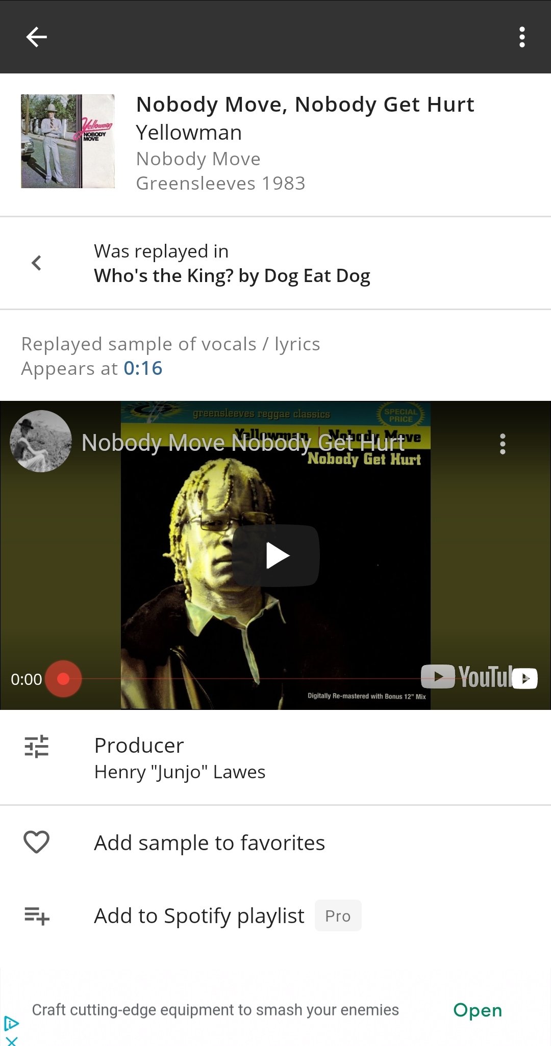
Task: Open producer Henry "Junjo" Lawes
Action: point(180,772)
